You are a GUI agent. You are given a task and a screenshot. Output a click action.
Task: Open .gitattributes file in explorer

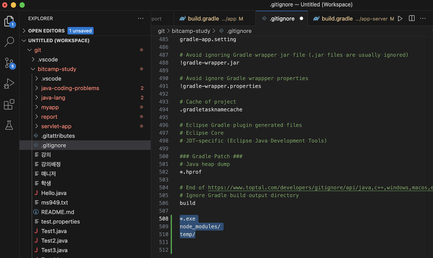coord(58,136)
